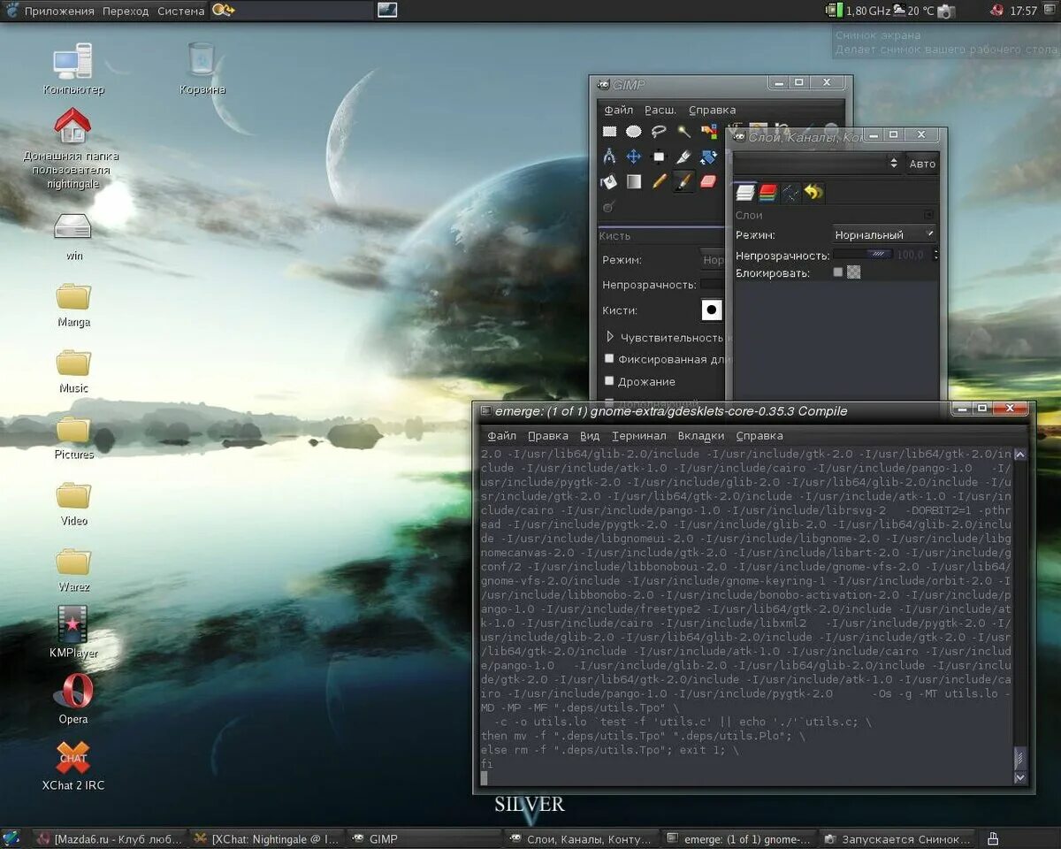Pick the Fuzzy Select magic wand tool
Screen dimensions: 1061x849
(x=683, y=132)
